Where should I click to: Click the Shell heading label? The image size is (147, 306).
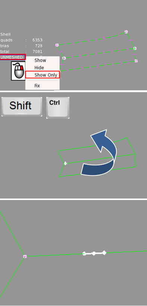(x=6, y=34)
